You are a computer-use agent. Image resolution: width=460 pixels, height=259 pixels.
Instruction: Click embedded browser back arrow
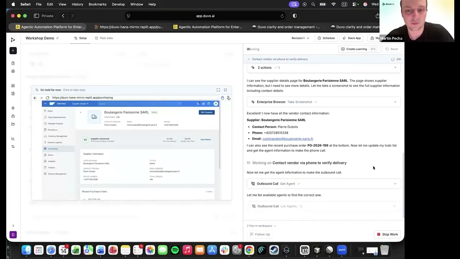pos(35,98)
